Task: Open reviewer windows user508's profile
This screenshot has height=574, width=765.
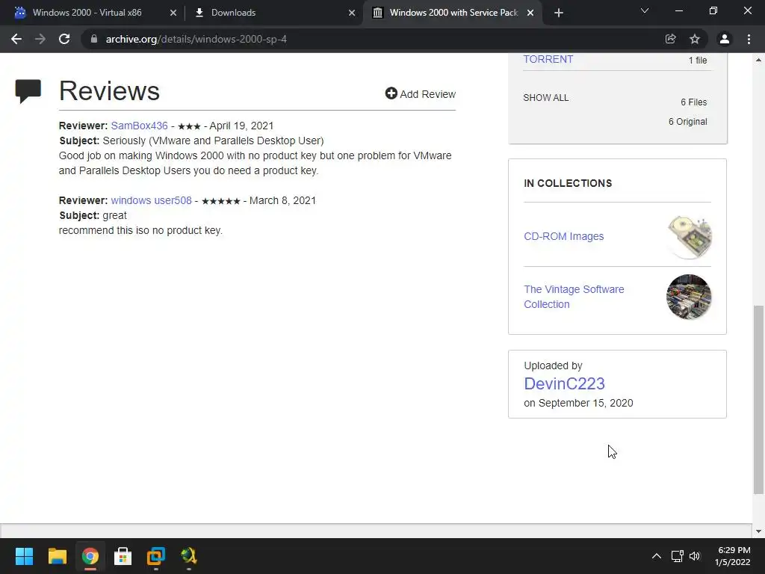Action: click(151, 200)
